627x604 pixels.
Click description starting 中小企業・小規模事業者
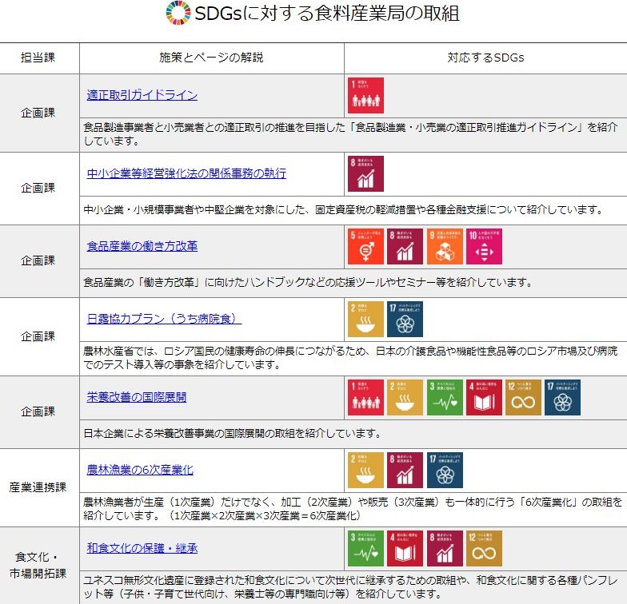point(343,209)
